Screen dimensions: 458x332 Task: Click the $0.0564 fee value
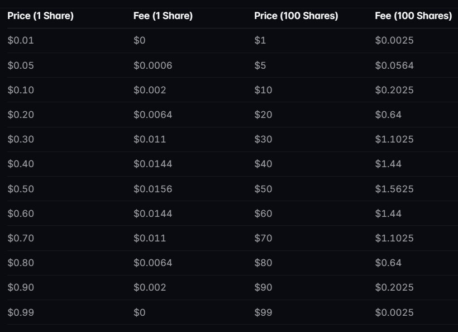[394, 65]
